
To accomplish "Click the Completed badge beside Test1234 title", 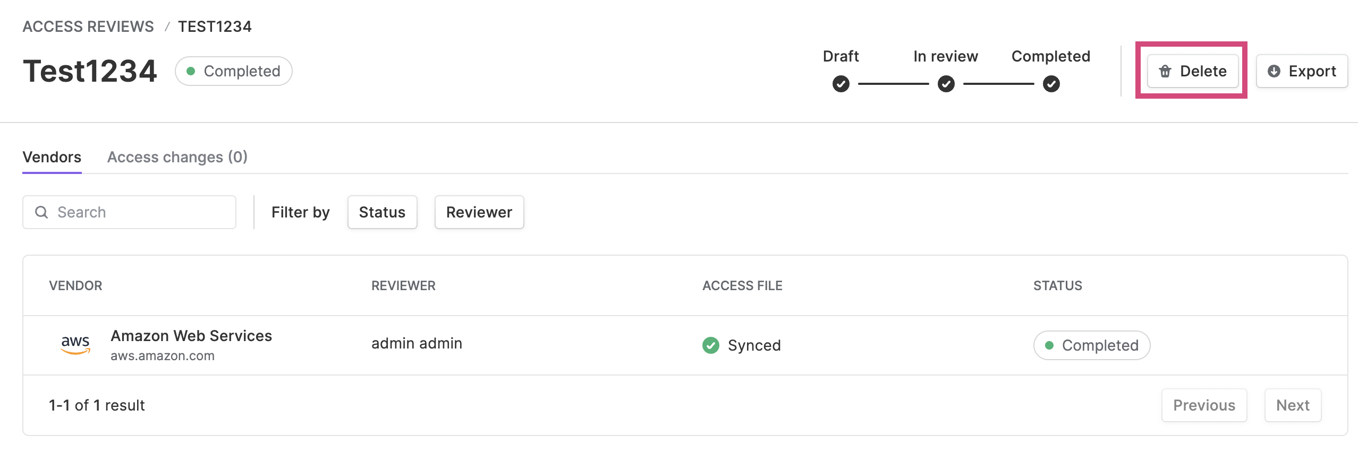I will coord(234,71).
